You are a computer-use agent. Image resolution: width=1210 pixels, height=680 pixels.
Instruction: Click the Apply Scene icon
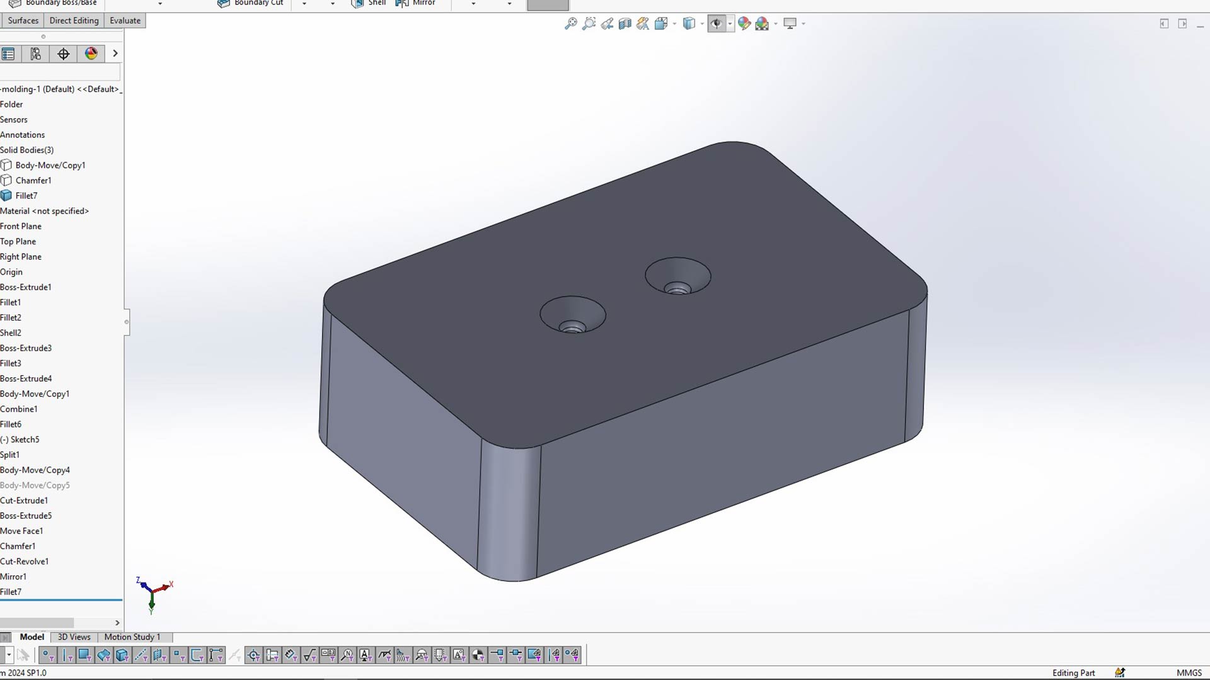762,23
